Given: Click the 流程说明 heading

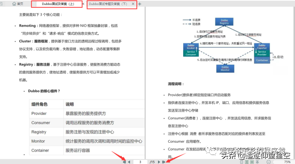Looking at the screenshot, I should click(x=176, y=84).
